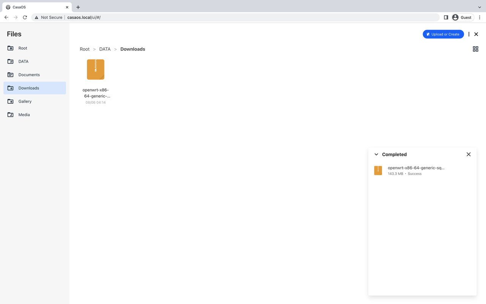Screen dimensions: 486x304
Task: Click the Root folder icon in sidebar
Action: point(11,48)
